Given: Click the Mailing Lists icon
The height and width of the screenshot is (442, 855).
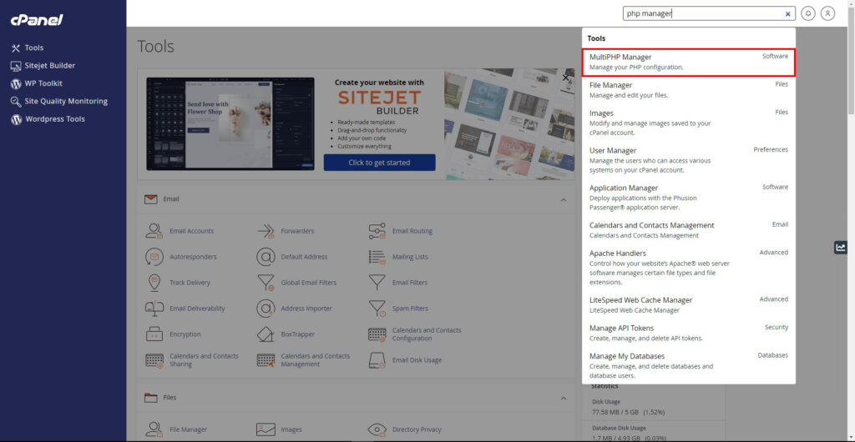Looking at the screenshot, I should point(377,257).
